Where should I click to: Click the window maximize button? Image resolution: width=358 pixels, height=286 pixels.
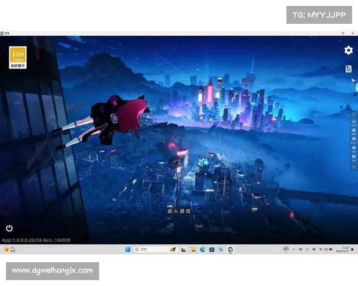coord(342,33)
